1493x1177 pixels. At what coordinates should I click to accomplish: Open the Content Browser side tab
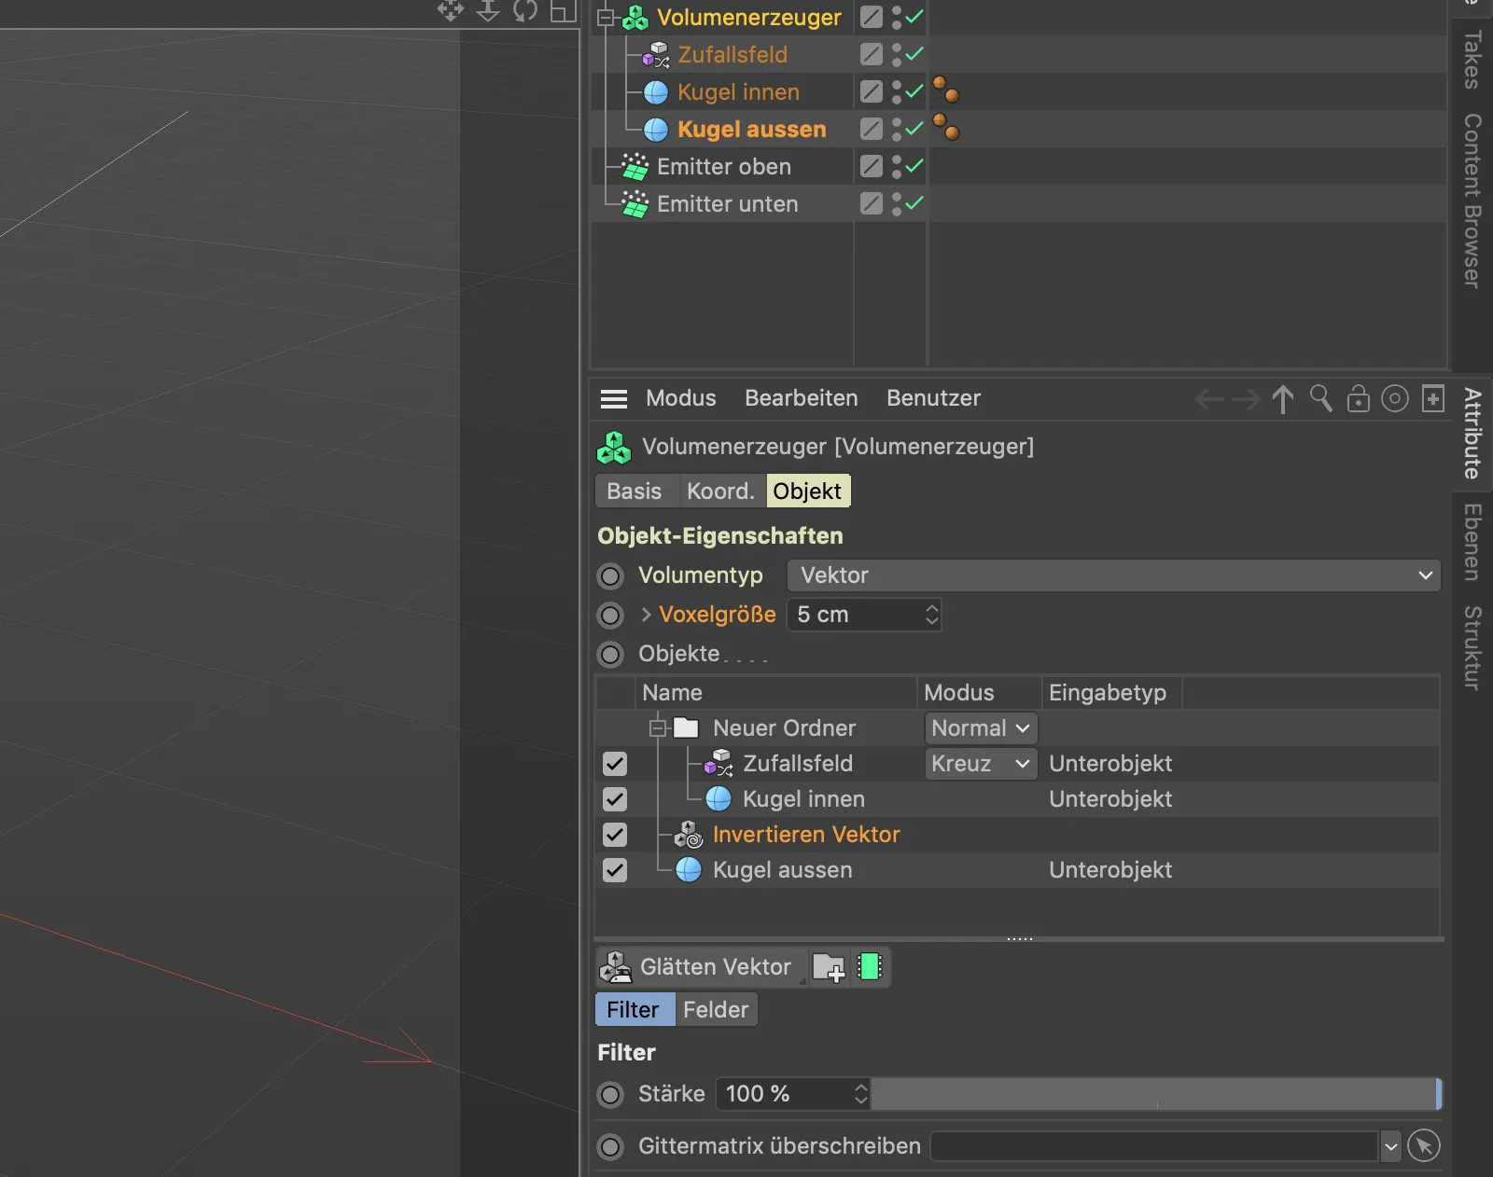(1472, 201)
